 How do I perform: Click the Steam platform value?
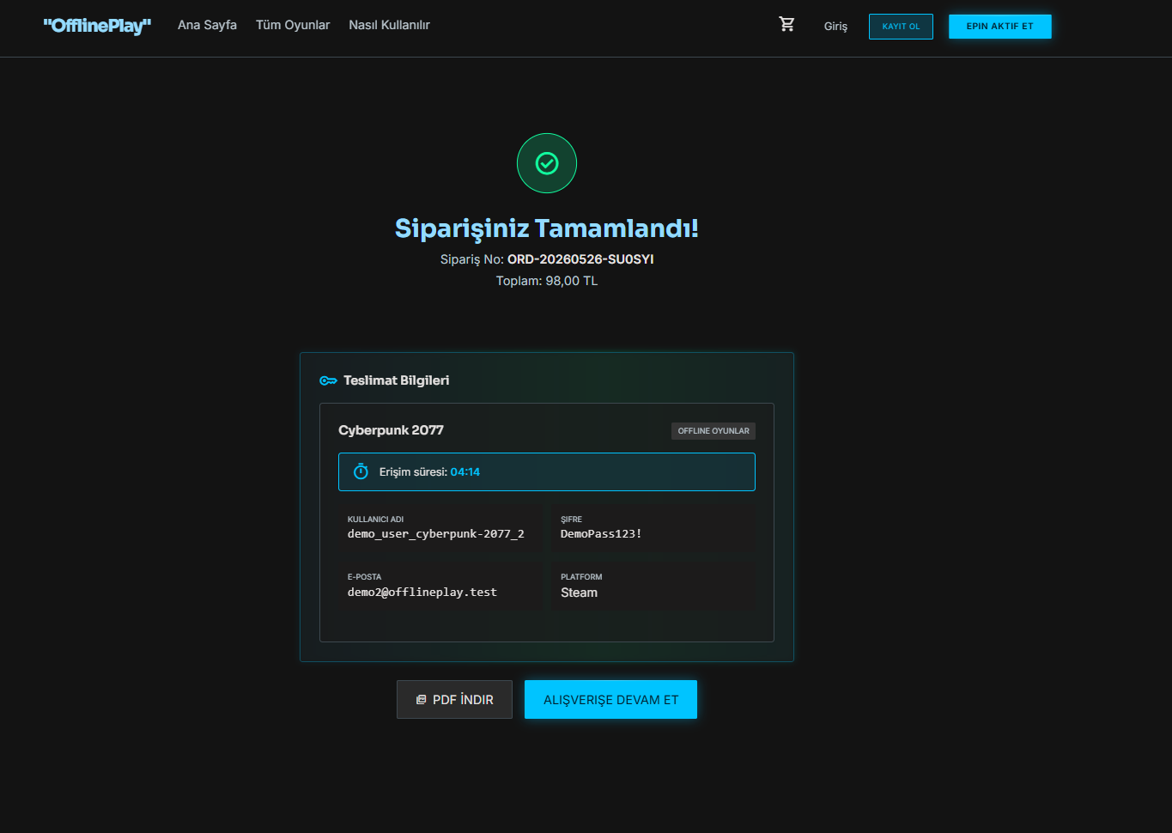coord(579,593)
